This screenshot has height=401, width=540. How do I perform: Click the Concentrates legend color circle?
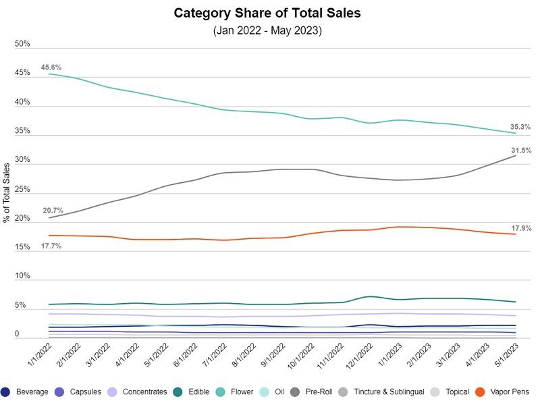coord(112,392)
